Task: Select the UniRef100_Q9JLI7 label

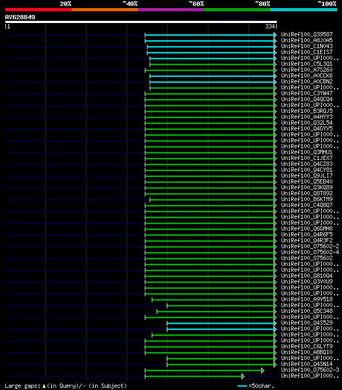Action: tap(307, 175)
